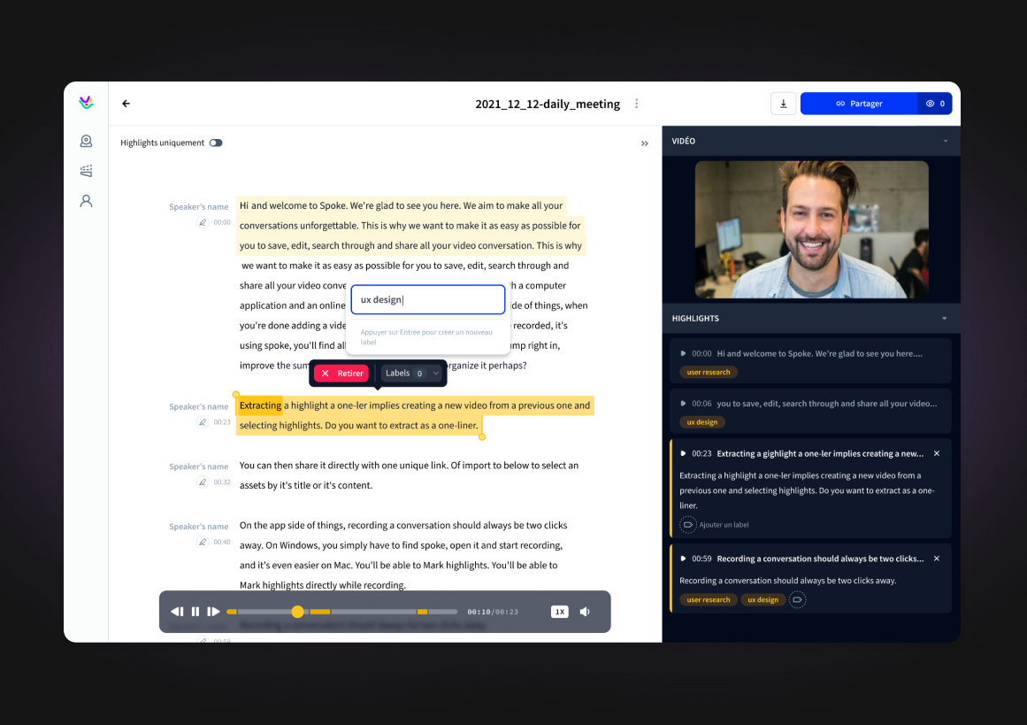Open the three-dot menu beside meeting title
The height and width of the screenshot is (725, 1027).
point(636,104)
